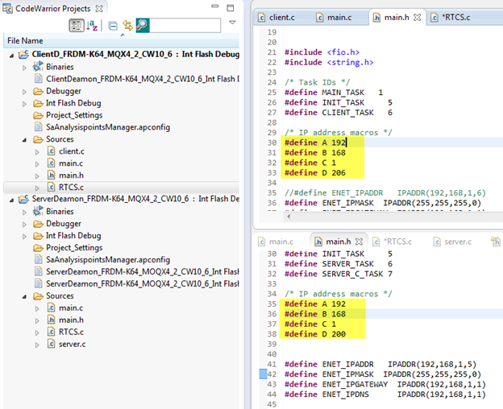This screenshot has height=409, width=503.
Task: Open main.c under ServerDeamon Sources
Action: tap(71, 308)
